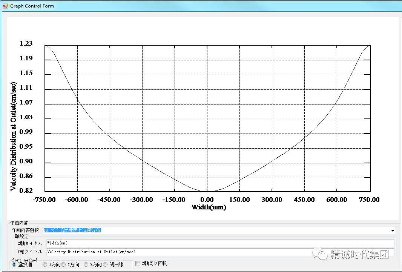Click the 1.11 y-axis tick label
Screen dimensions: 402x272
click(26, 88)
